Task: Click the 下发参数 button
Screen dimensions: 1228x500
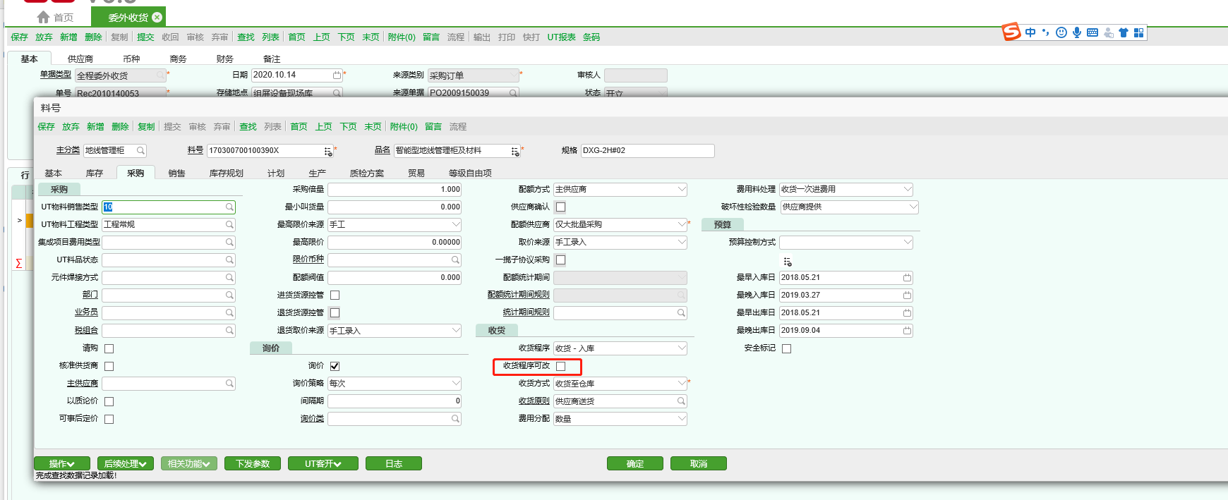Action: pyautogui.click(x=253, y=463)
